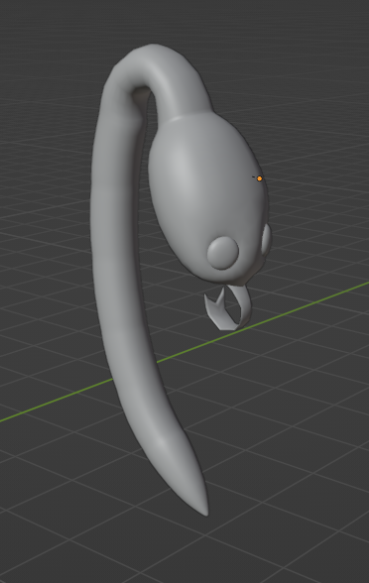Select the snake's round front eye
The height and width of the screenshot is (583, 369).
coord(222,253)
